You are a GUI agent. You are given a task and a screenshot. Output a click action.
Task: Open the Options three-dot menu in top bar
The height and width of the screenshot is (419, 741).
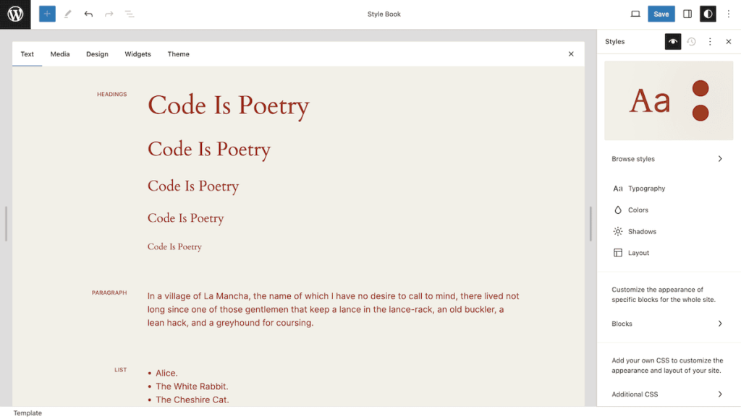pos(729,14)
